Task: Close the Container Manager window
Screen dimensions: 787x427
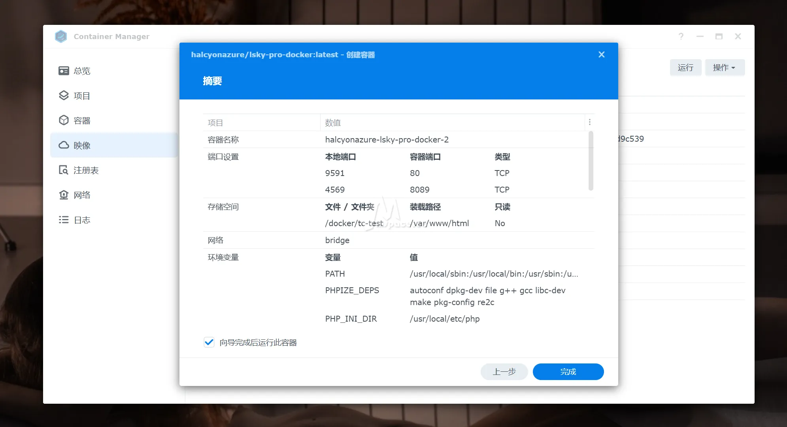Action: tap(738, 36)
